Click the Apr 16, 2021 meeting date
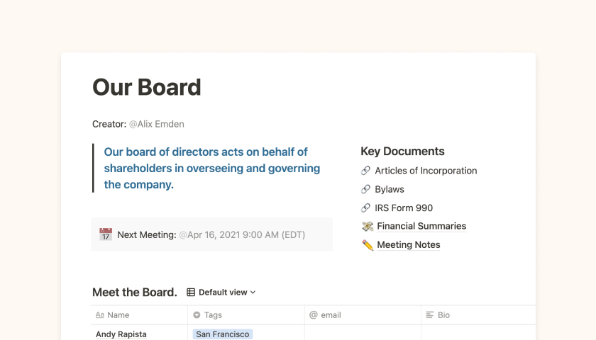This screenshot has width=596, height=340. 242,234
